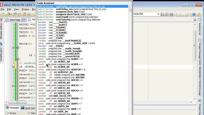The image size is (204, 115).
Task: Select __FLASH_SIZE = 8192 entry
Action: click(x=83, y=43)
